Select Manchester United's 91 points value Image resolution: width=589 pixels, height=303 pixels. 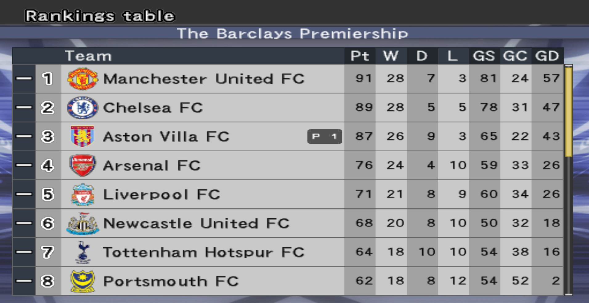tap(363, 78)
